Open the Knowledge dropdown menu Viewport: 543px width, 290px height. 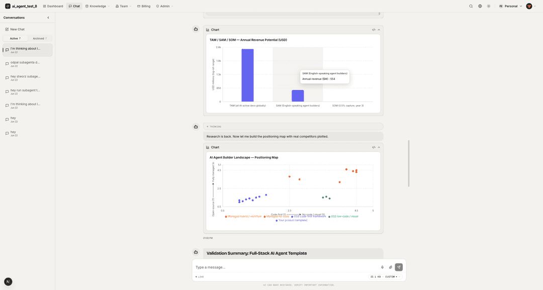point(98,6)
